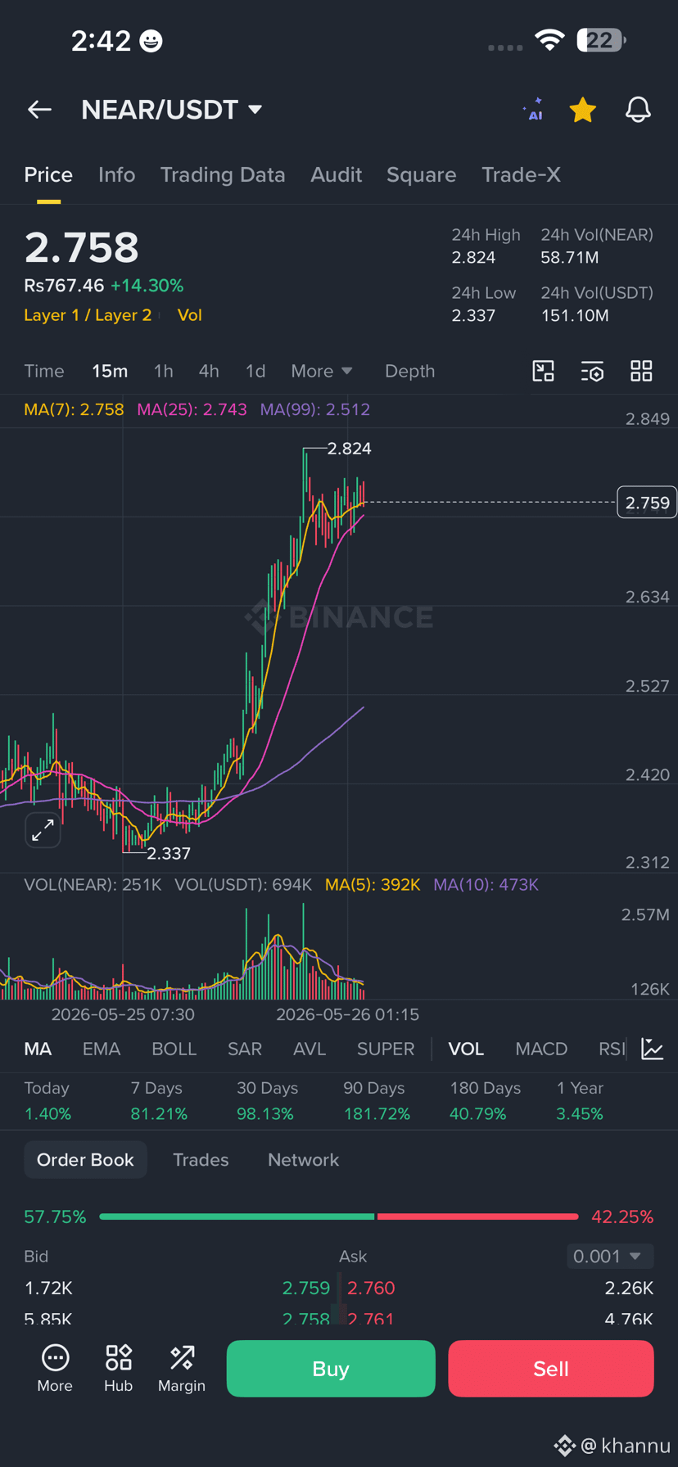Switch to the Trades tab
This screenshot has width=678, height=1467.
(x=201, y=1160)
